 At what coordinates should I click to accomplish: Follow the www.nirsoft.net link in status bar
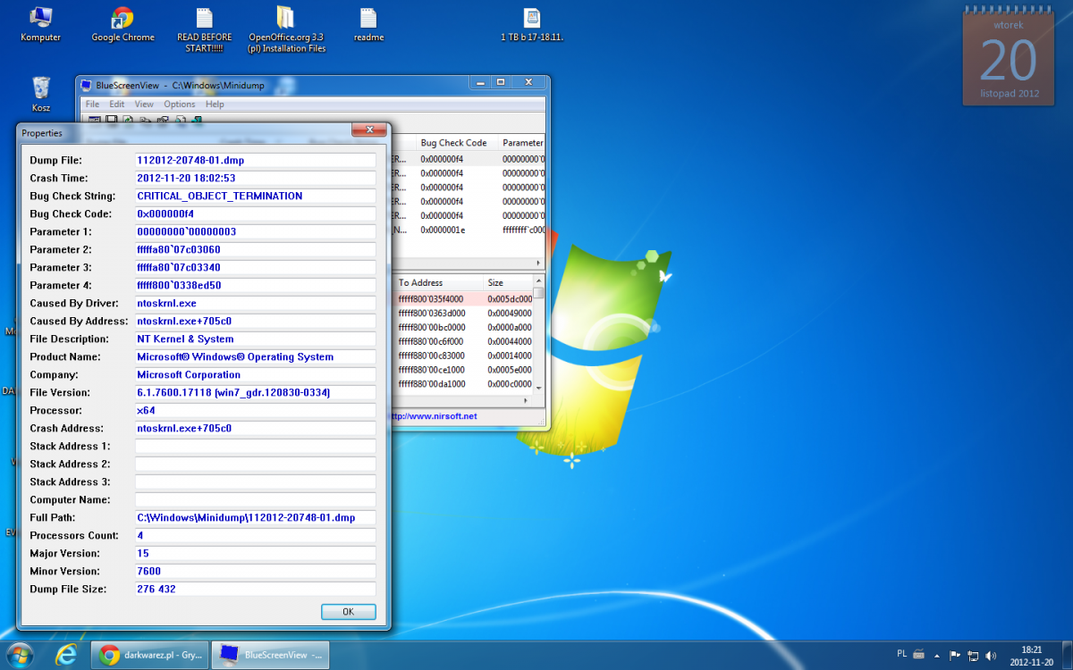(435, 416)
